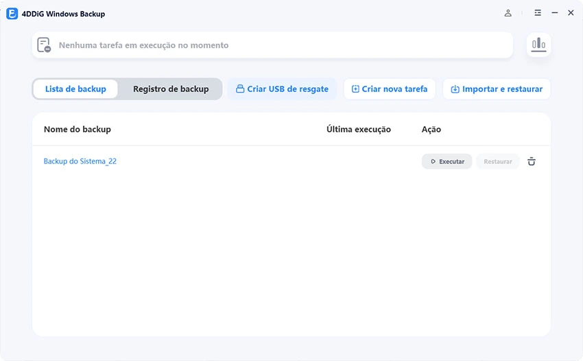The image size is (583, 361).
Task: Open the hamburger menu icon
Action: (538, 13)
